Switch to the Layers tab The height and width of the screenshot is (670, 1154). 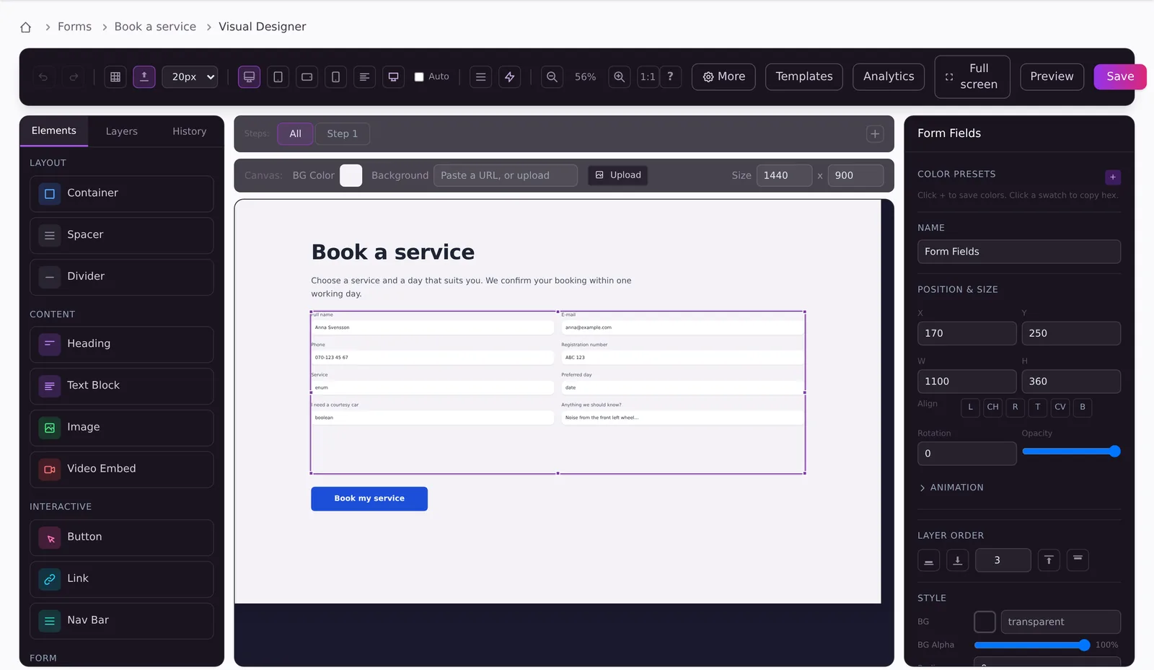[121, 132]
